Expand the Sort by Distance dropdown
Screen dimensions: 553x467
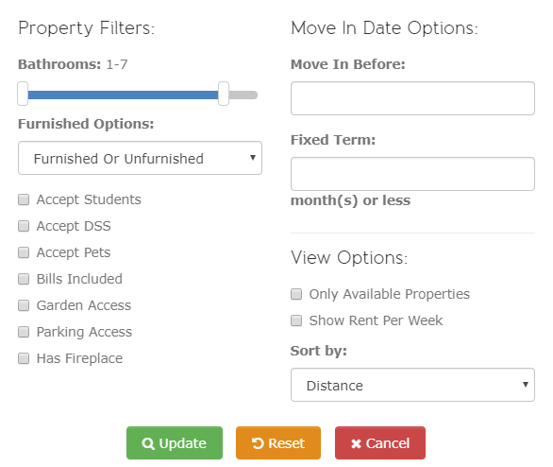(x=412, y=385)
